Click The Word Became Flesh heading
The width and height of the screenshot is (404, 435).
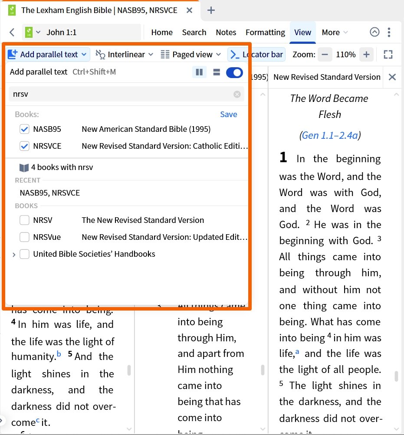(329, 106)
